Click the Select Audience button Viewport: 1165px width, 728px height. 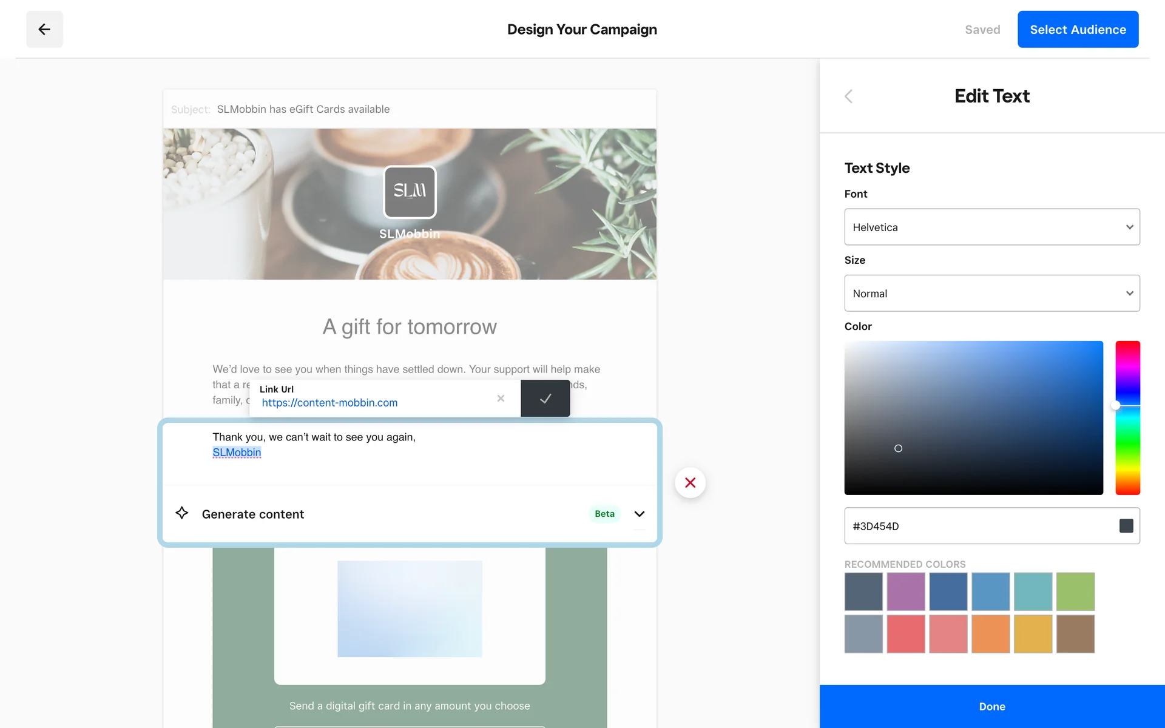pos(1078,29)
